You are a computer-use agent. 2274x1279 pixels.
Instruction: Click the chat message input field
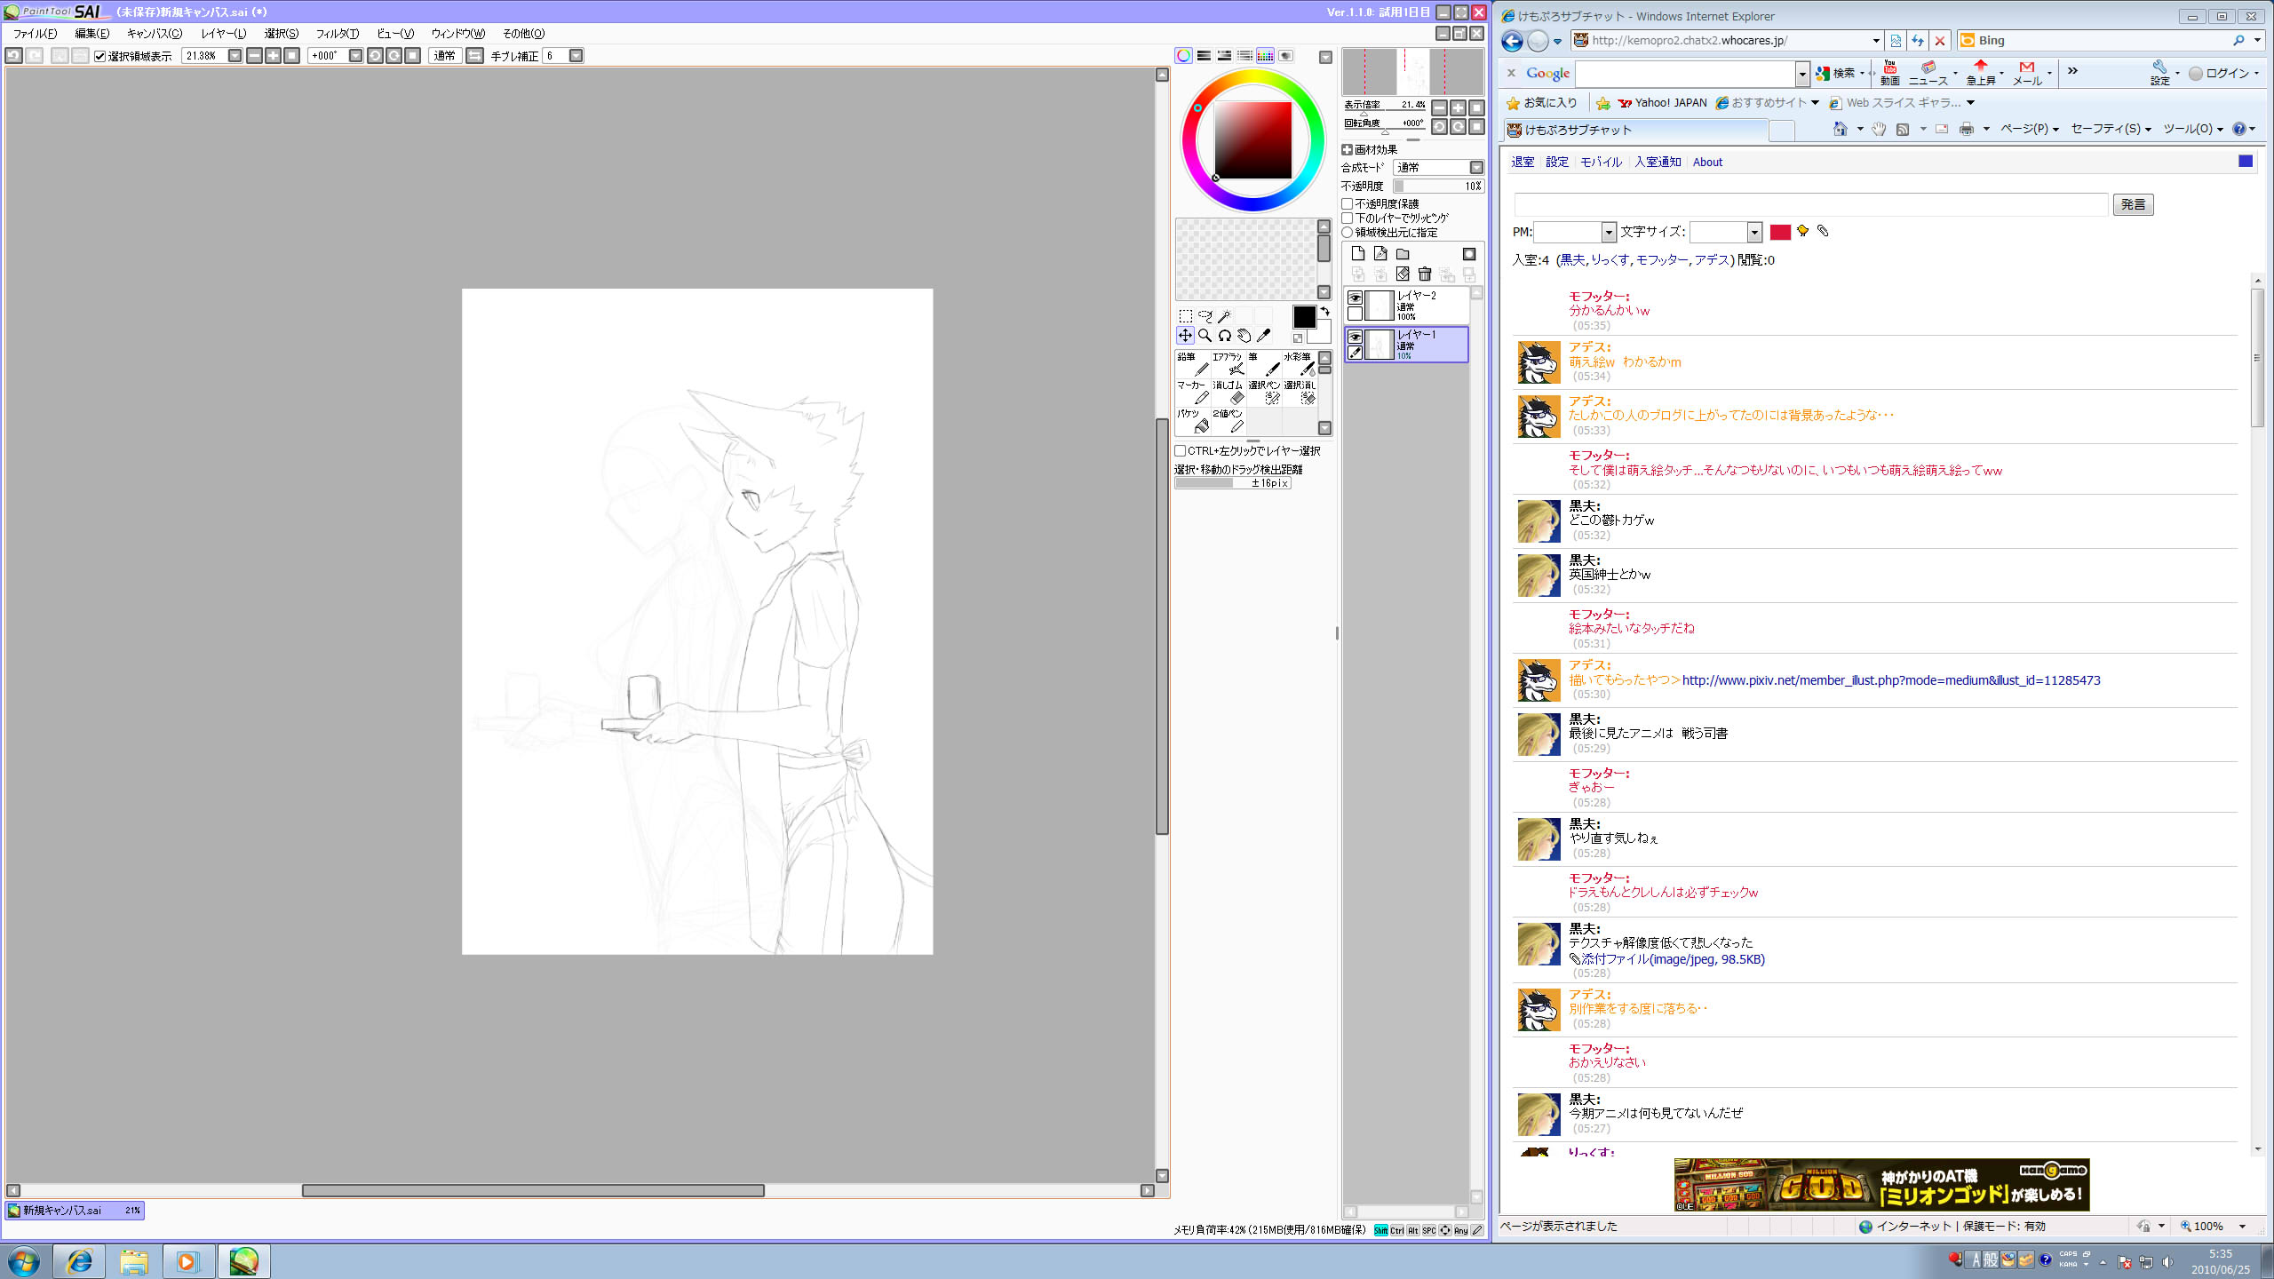tap(1811, 205)
